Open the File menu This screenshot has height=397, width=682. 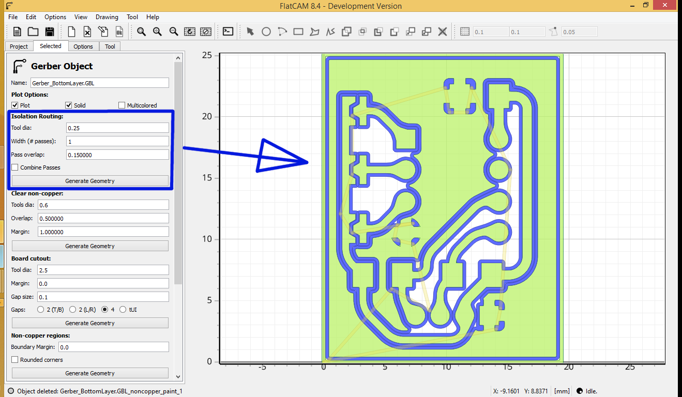pyautogui.click(x=13, y=17)
